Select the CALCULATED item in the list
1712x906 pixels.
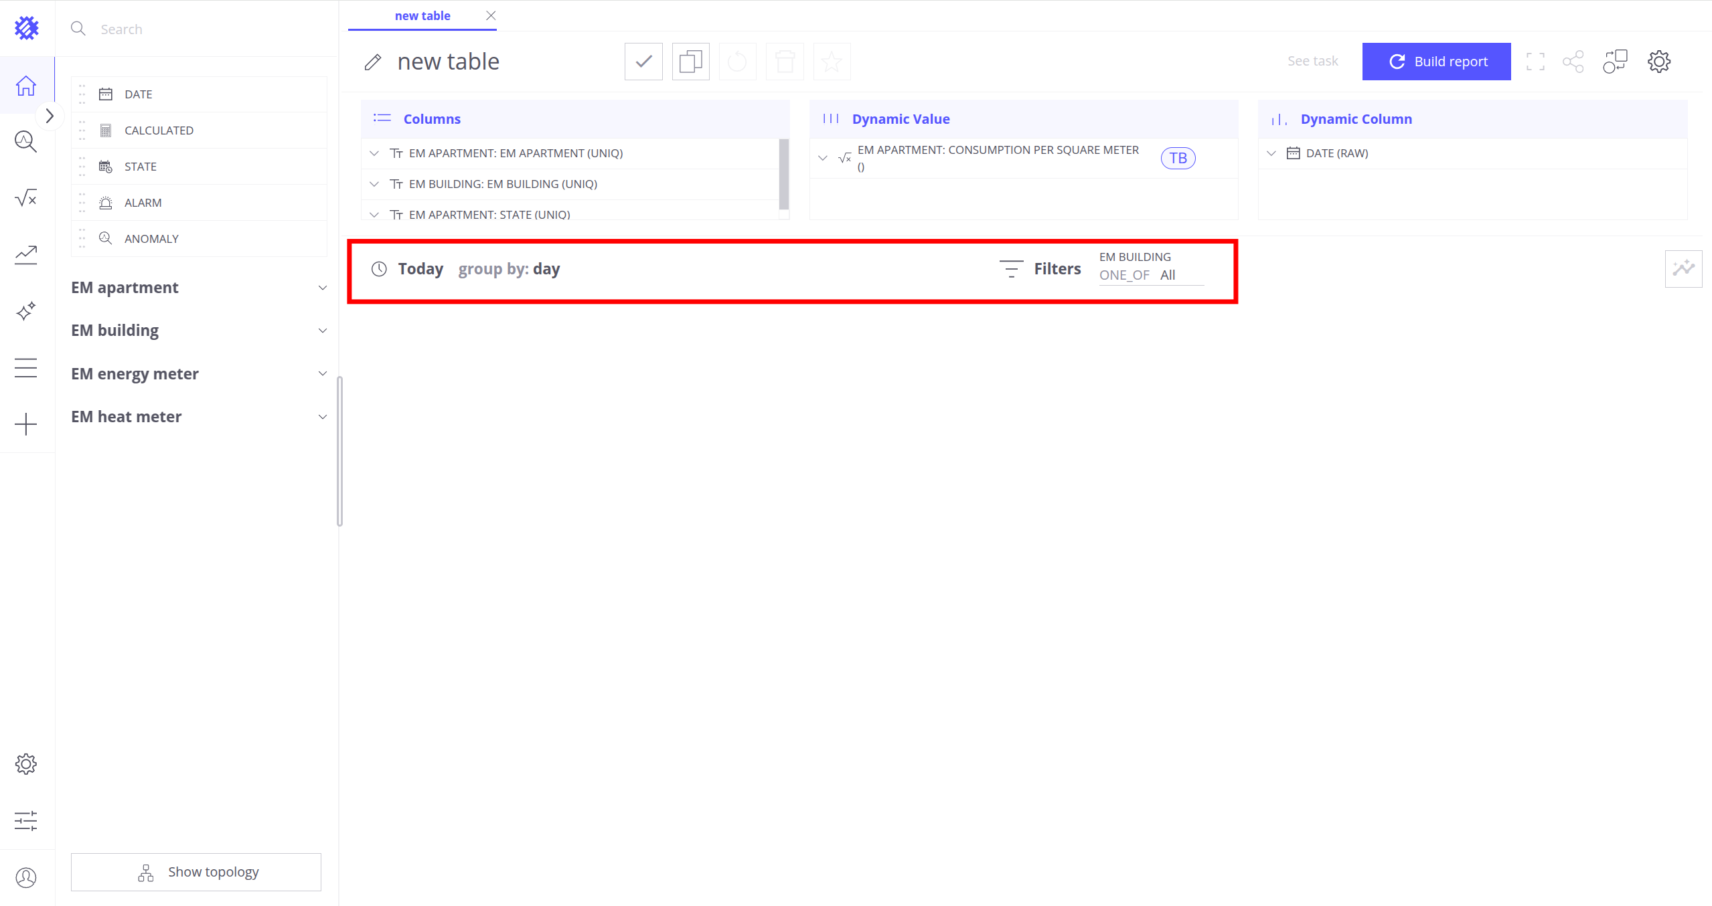pos(159,130)
